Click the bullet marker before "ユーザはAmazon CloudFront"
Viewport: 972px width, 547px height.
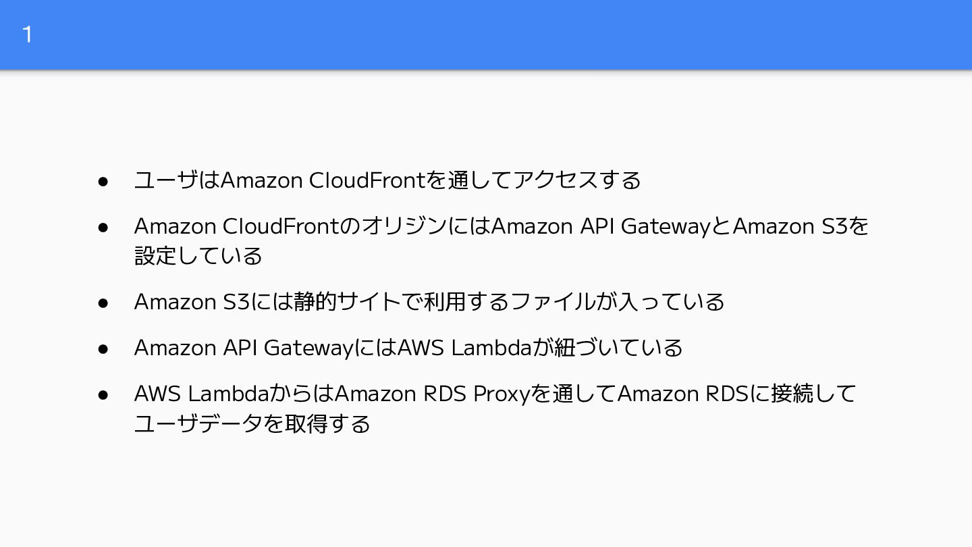[103, 181]
